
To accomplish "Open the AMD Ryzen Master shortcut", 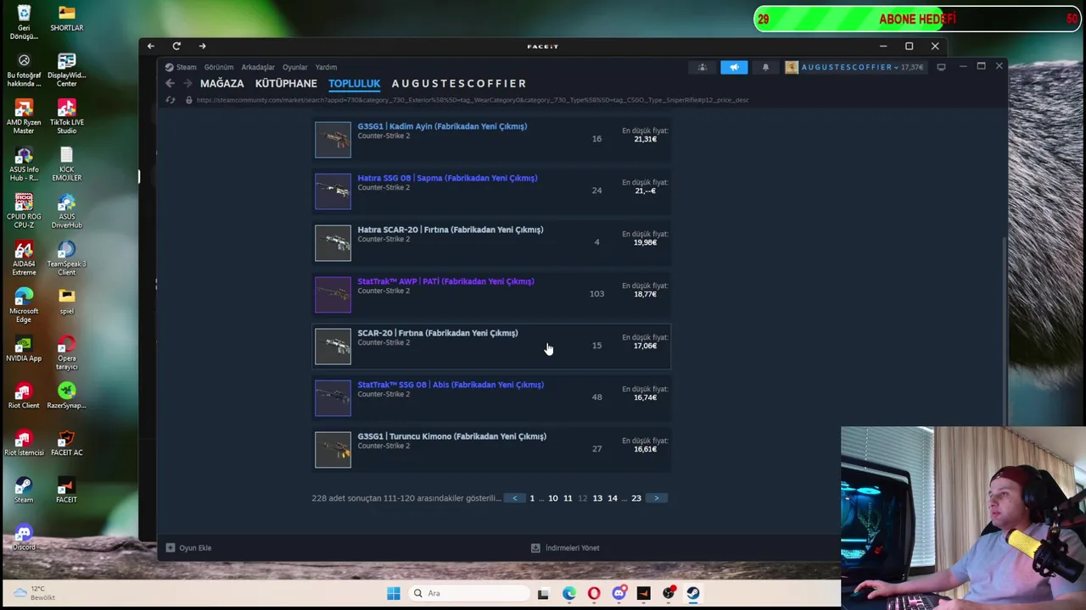I will pos(24,115).
